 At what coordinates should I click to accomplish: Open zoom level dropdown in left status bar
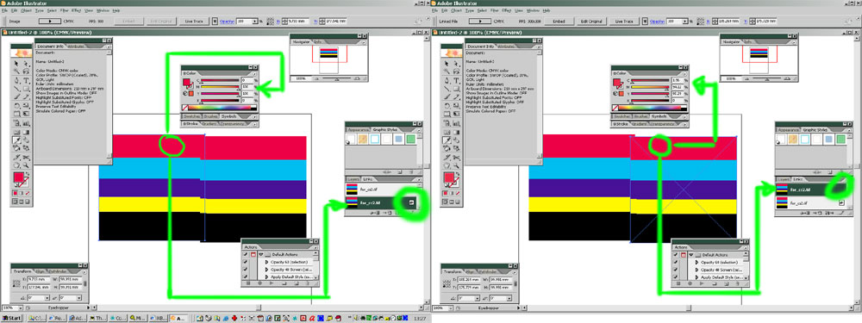tap(21, 307)
